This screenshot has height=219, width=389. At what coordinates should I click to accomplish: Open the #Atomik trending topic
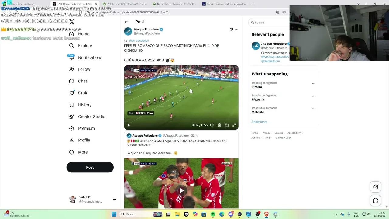[x=258, y=99]
